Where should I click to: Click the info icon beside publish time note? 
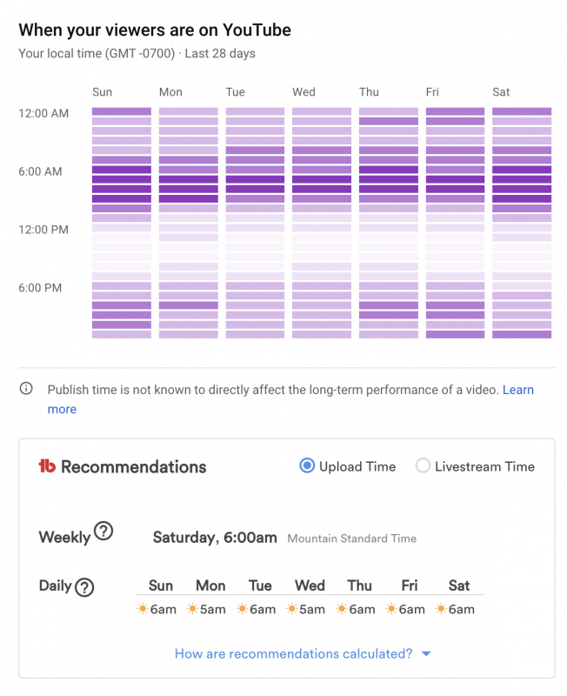pyautogui.click(x=27, y=389)
